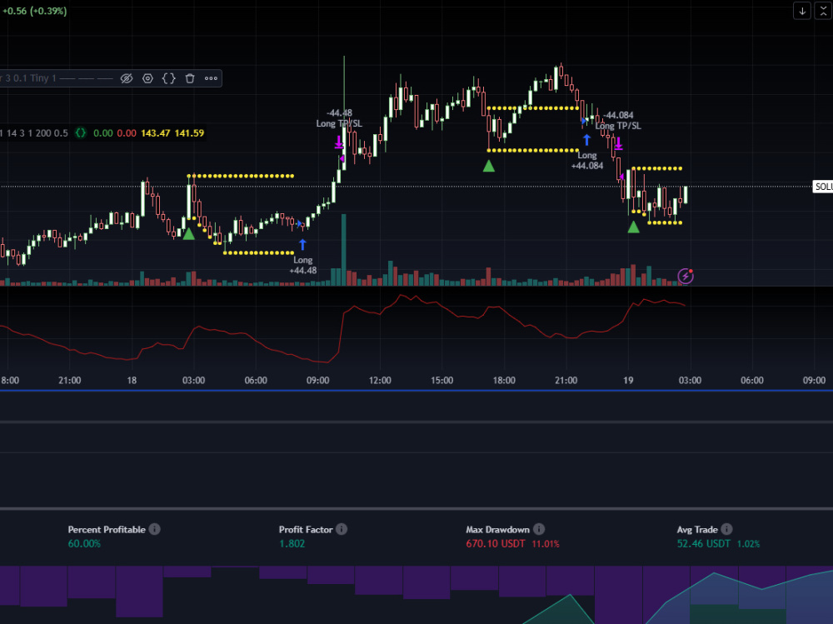Click the date 18 label on time axis

point(132,381)
